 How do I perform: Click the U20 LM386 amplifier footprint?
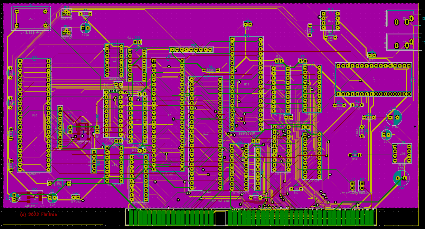[402, 153]
